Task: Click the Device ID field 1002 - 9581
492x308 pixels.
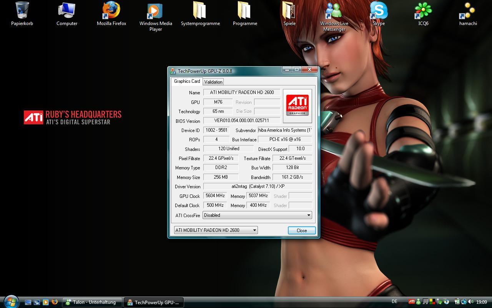Action: [x=216, y=130]
